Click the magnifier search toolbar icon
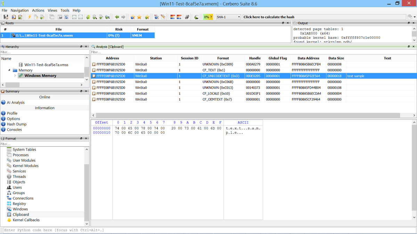This screenshot has height=234, width=417. (95, 17)
